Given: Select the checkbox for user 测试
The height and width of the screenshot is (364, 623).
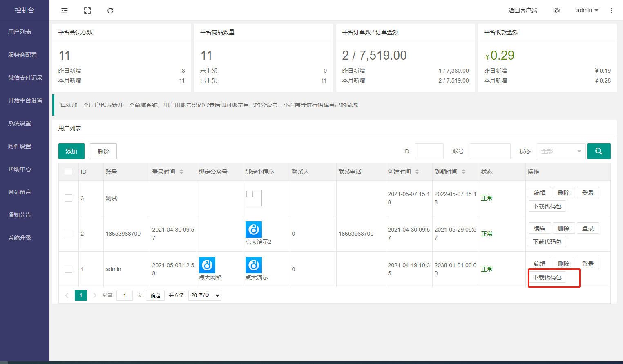Looking at the screenshot, I should (x=69, y=198).
